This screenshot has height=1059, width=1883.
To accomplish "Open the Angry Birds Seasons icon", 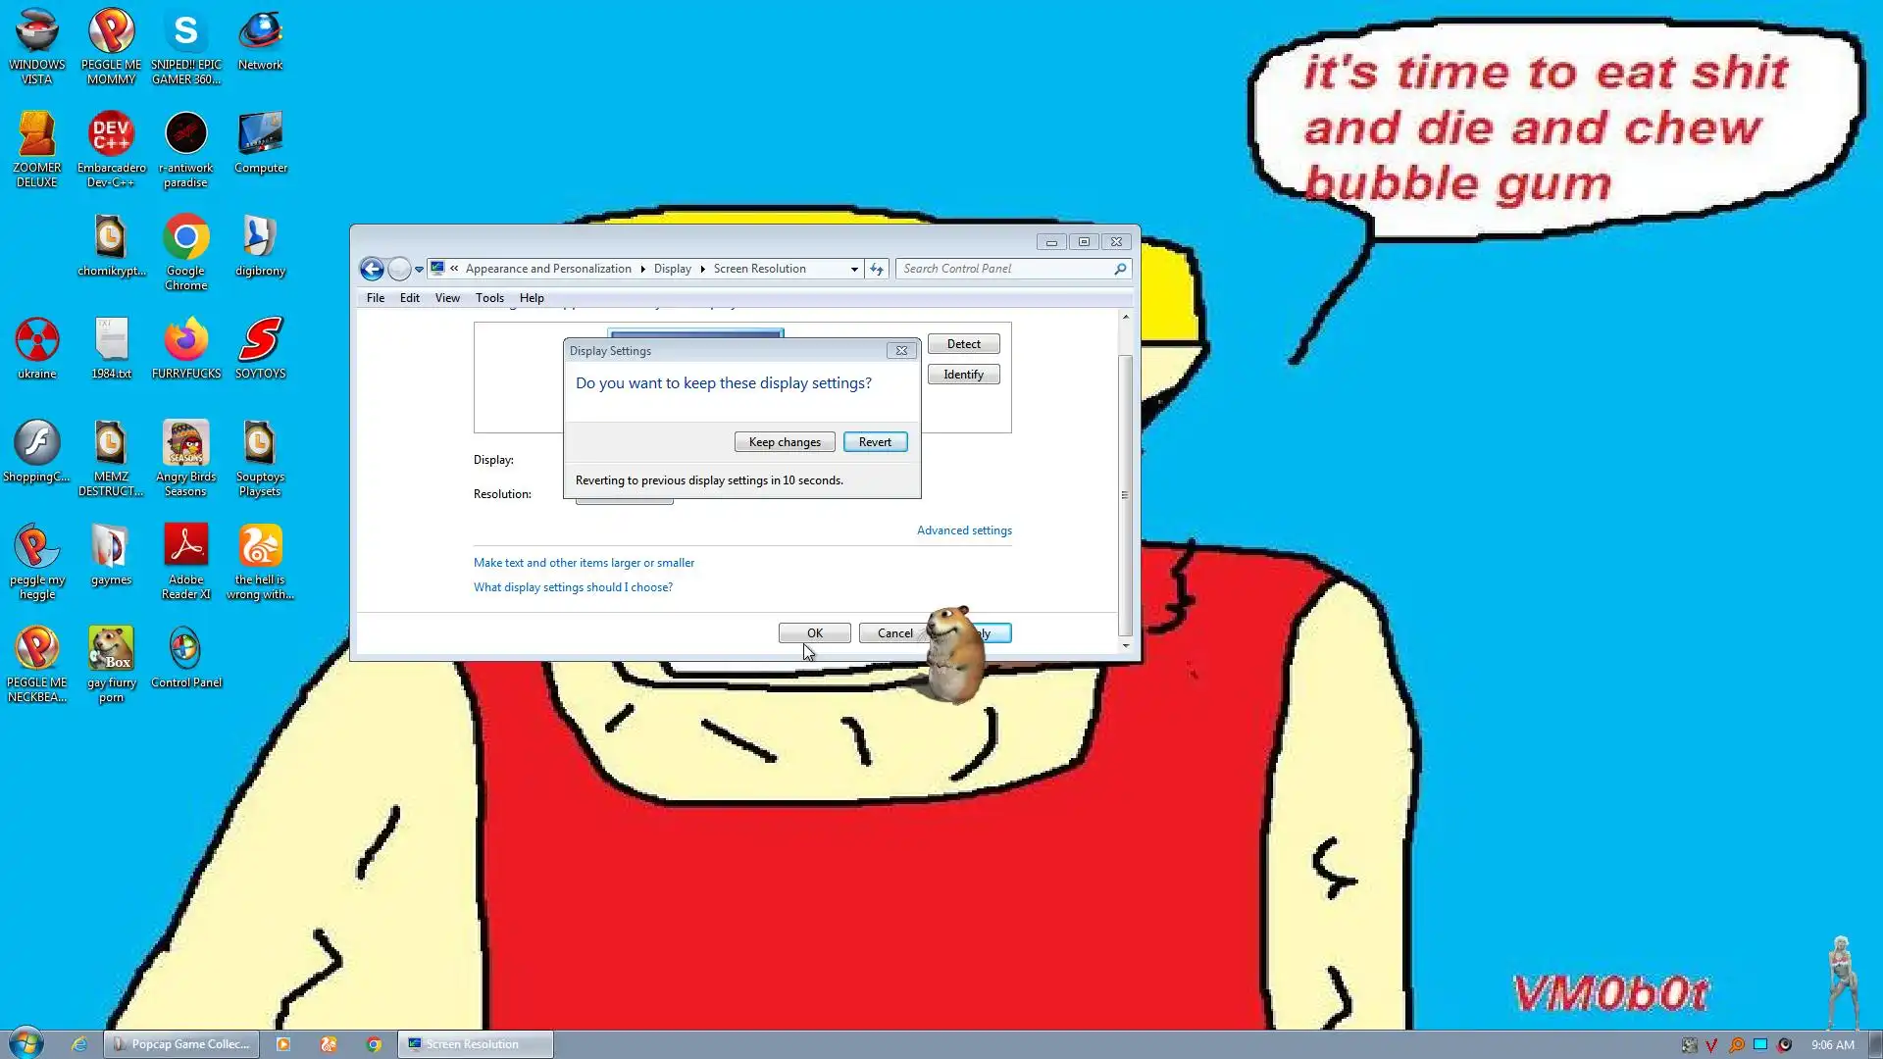I will (185, 444).
